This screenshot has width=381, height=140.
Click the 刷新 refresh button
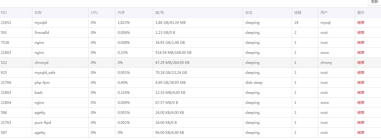(x=375, y=2)
